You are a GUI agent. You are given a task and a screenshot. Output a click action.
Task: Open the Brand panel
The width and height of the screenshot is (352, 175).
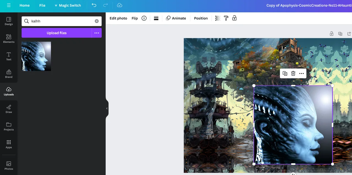pyautogui.click(x=9, y=74)
